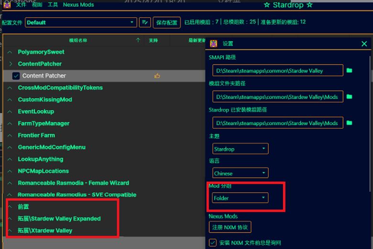The width and height of the screenshot is (373, 249).
Task: Open the 视图 menu
Action: (x=37, y=4)
